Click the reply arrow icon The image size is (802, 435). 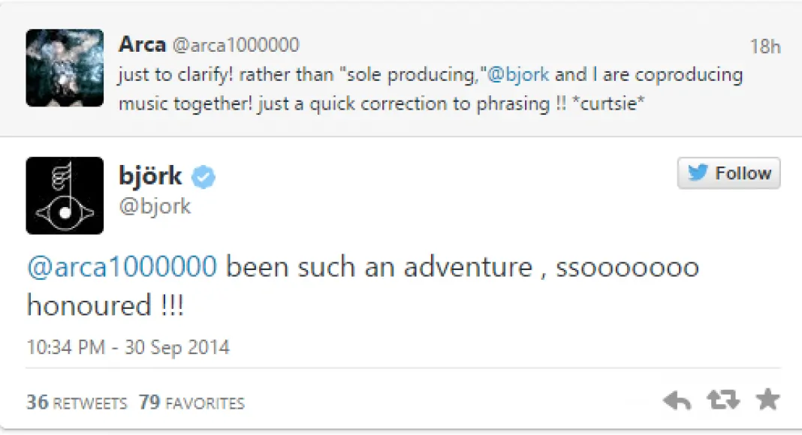point(677,400)
